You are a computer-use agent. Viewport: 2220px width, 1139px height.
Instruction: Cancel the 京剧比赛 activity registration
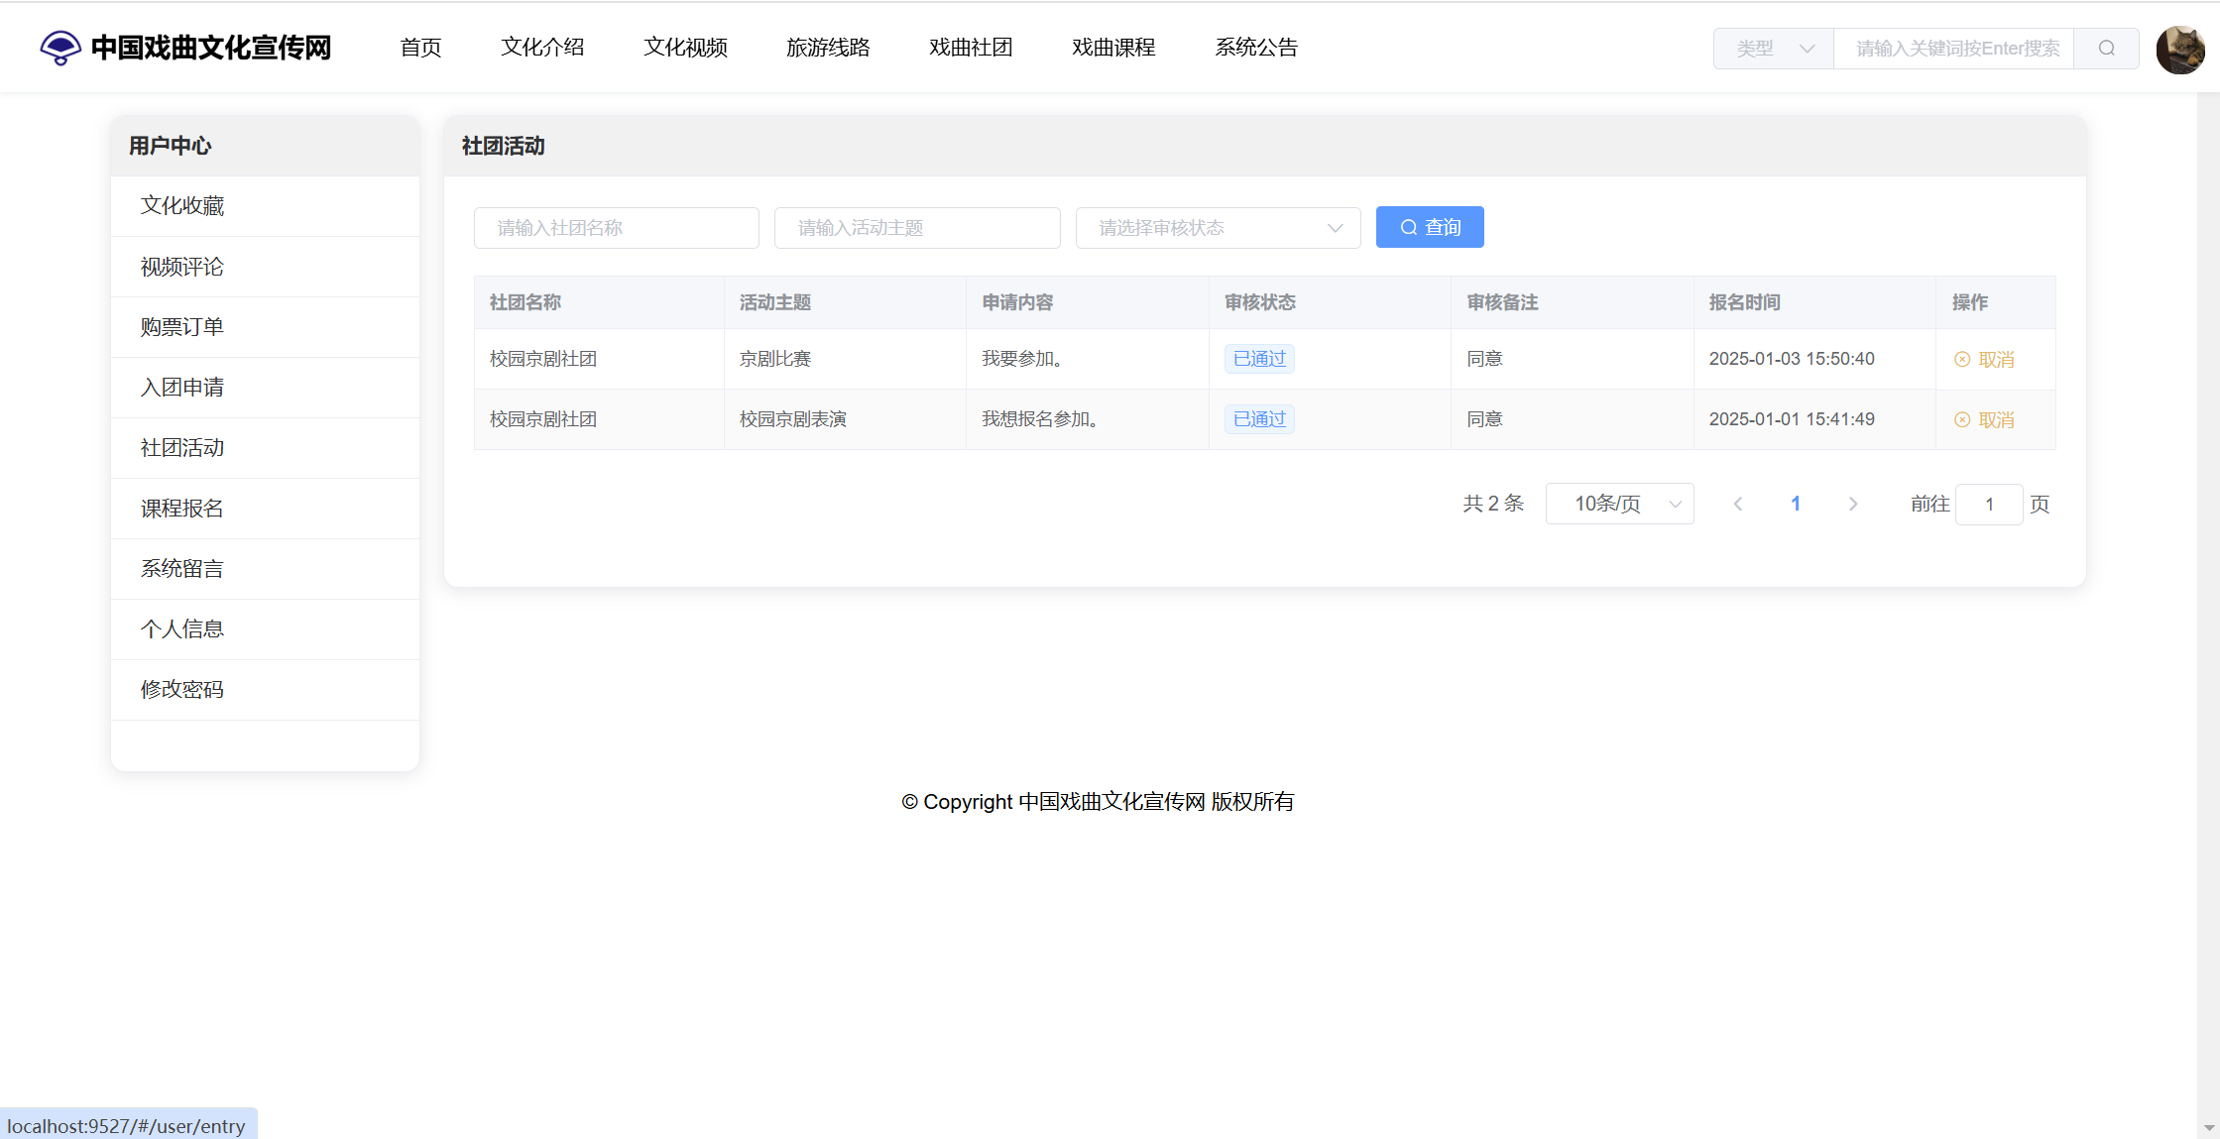tap(1985, 359)
